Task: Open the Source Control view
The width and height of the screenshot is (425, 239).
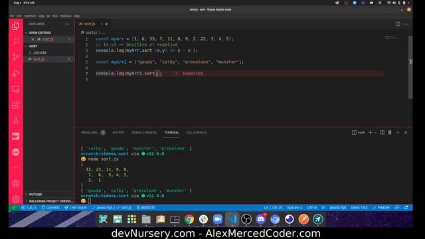Action: coord(16,57)
